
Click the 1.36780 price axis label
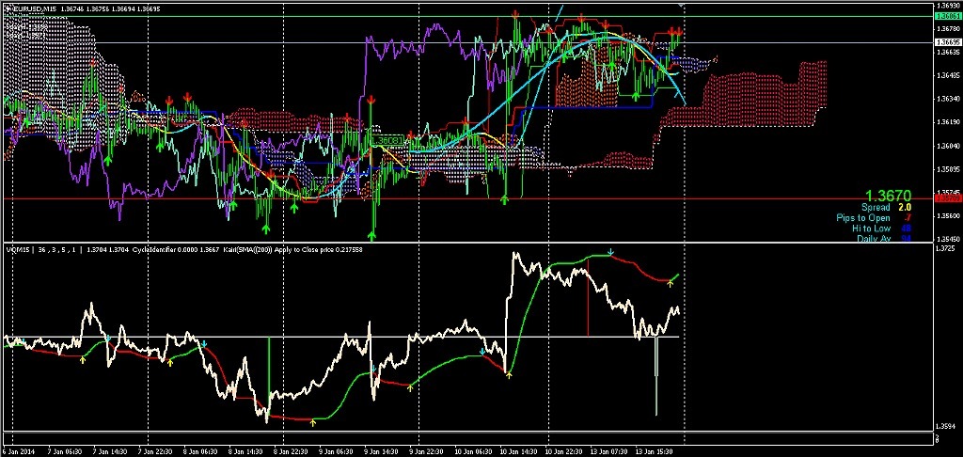point(948,28)
